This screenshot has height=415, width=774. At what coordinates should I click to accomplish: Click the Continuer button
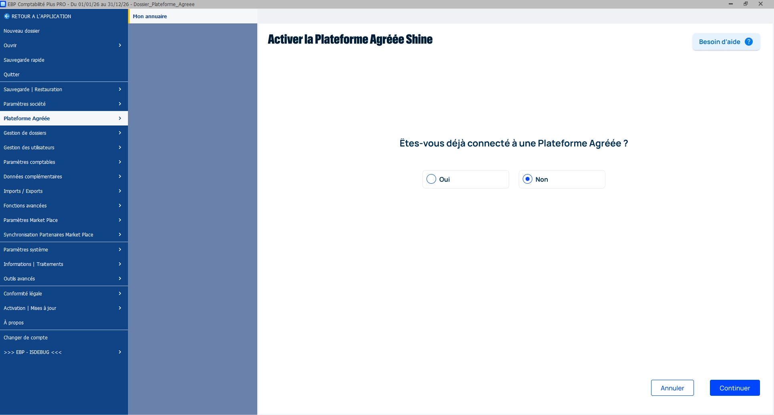click(735, 388)
